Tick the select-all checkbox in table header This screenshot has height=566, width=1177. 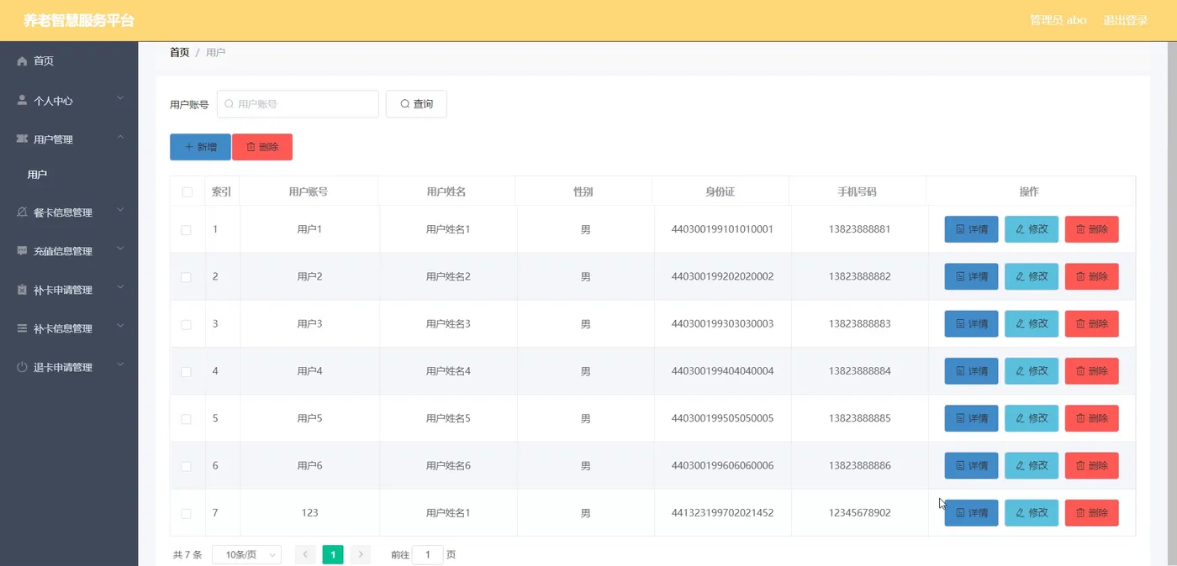[x=187, y=192]
